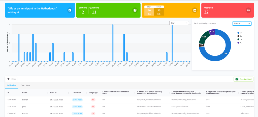
Task: Toggle PL legend marker in donut chart
Action: pos(238,43)
